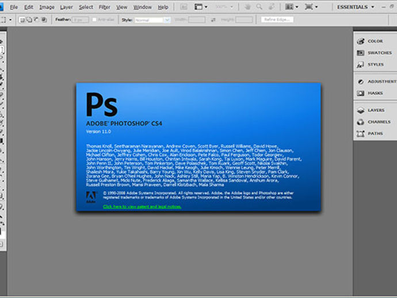Open the Style dropdown
This screenshot has height=298, width=397.
point(152,20)
